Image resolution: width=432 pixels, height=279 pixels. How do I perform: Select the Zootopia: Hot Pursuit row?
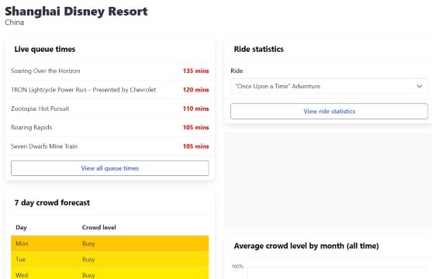(109, 108)
